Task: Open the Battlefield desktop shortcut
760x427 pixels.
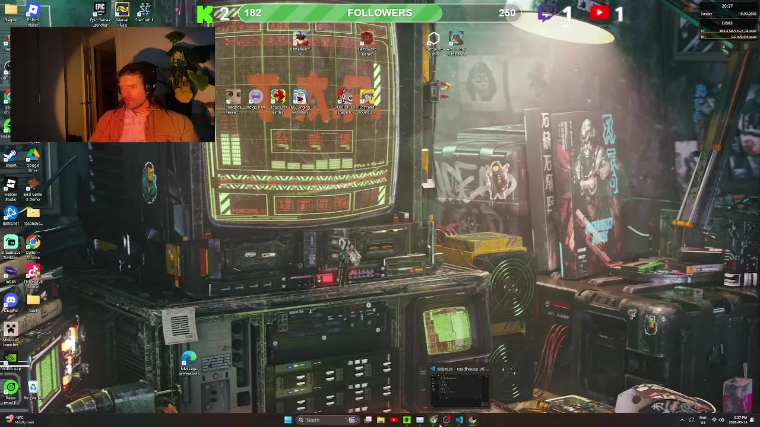Action: point(300,43)
